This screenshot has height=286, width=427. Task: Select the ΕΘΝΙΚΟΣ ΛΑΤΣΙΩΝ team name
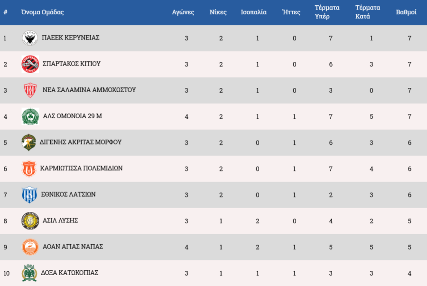click(x=68, y=194)
